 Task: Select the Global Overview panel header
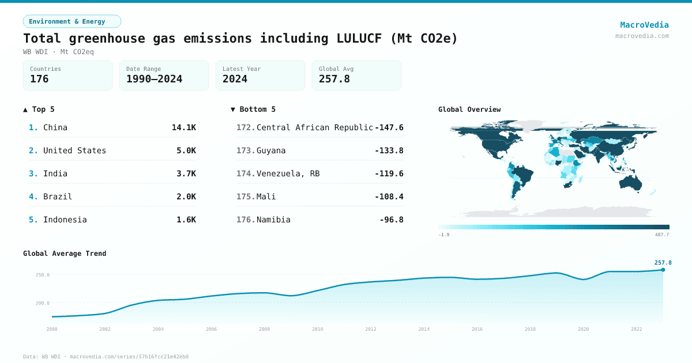[x=469, y=109]
